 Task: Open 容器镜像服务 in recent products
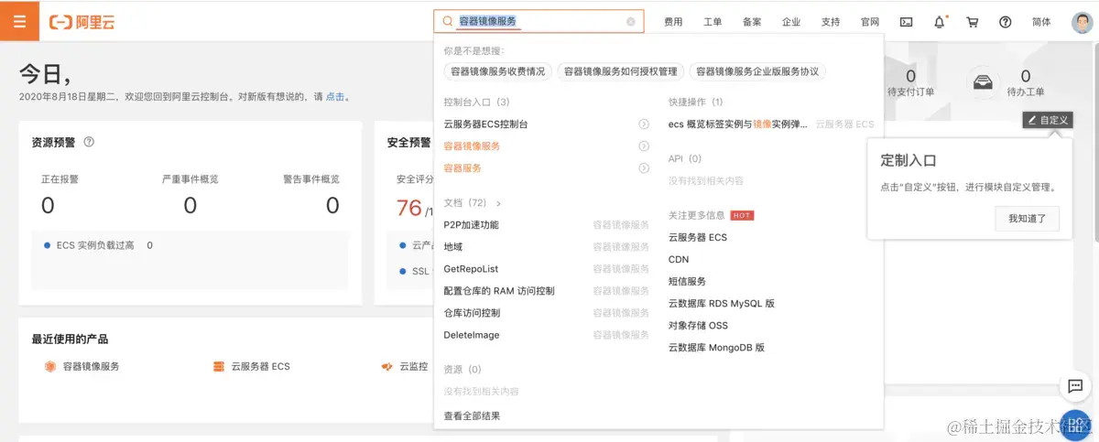tap(92, 366)
